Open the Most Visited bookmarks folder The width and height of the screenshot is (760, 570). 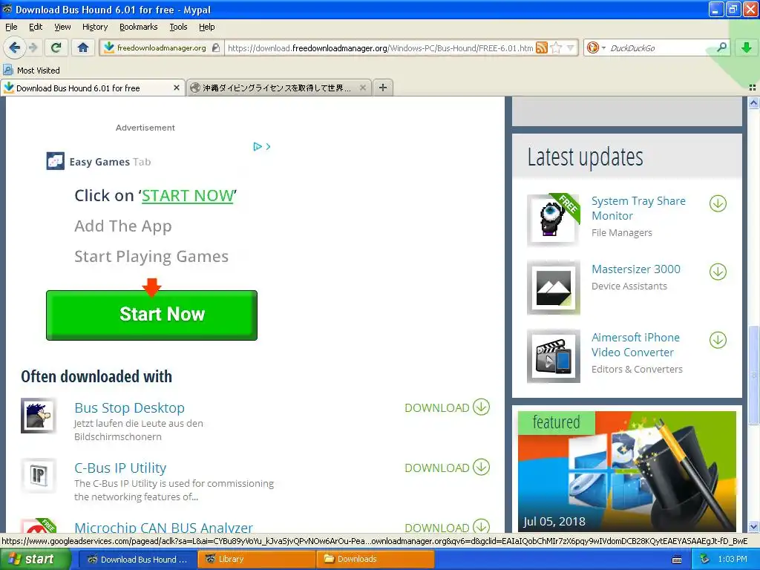click(31, 71)
